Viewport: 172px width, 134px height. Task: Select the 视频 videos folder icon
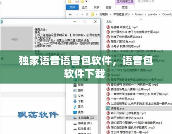pos(75,85)
